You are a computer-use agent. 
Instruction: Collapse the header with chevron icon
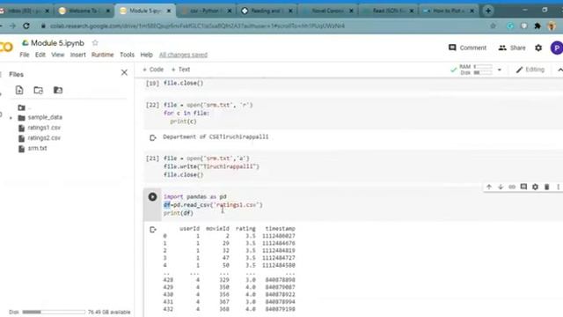(559, 70)
